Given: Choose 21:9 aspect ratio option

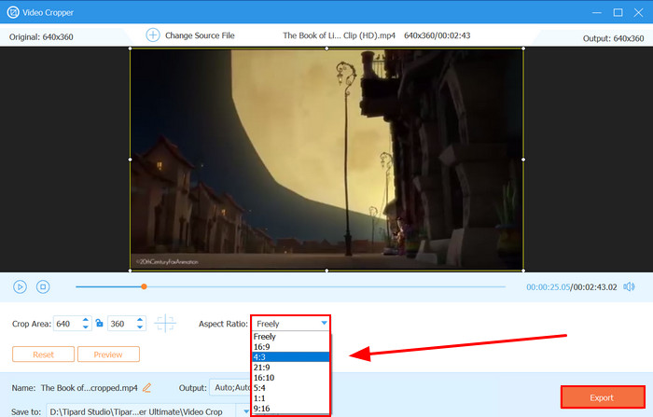Looking at the screenshot, I should click(x=291, y=368).
